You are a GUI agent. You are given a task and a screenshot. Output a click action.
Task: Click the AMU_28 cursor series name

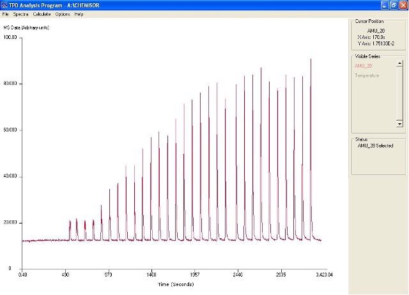tap(376, 31)
